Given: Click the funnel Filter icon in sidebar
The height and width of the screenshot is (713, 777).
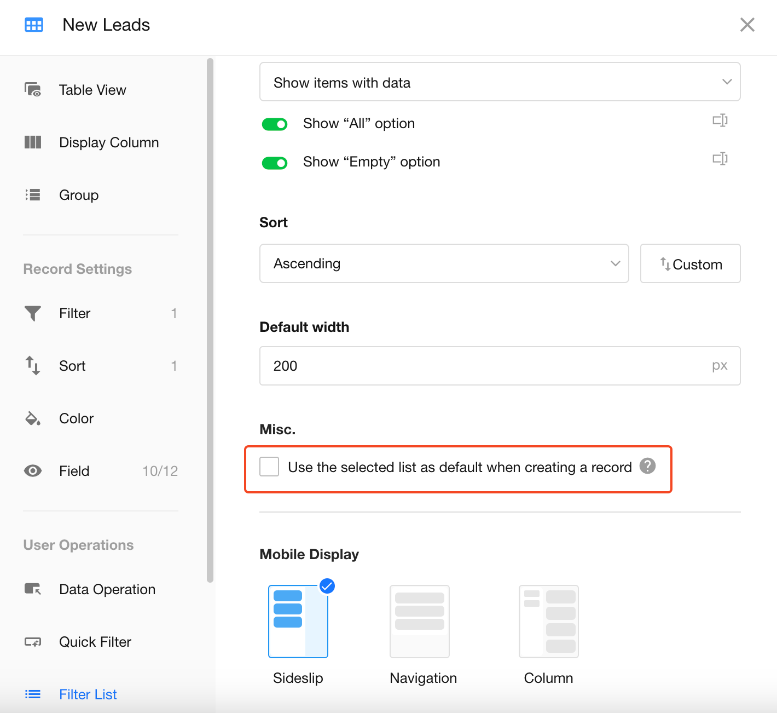Looking at the screenshot, I should point(33,313).
